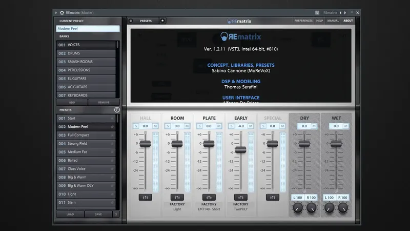Expand the title bar menu arrow

tap(56, 12)
